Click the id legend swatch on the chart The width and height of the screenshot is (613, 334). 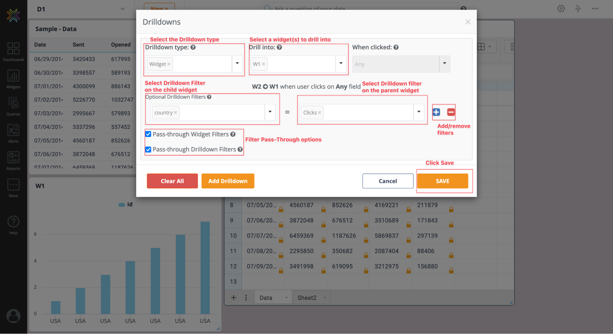(x=121, y=204)
